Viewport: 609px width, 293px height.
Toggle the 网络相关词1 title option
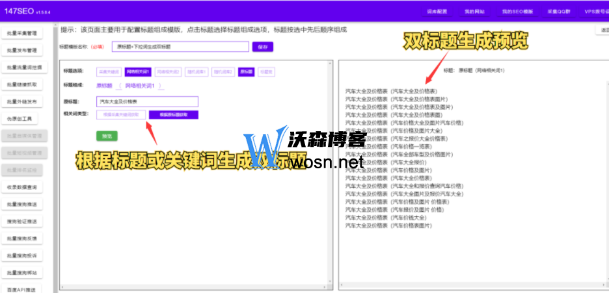coord(138,72)
